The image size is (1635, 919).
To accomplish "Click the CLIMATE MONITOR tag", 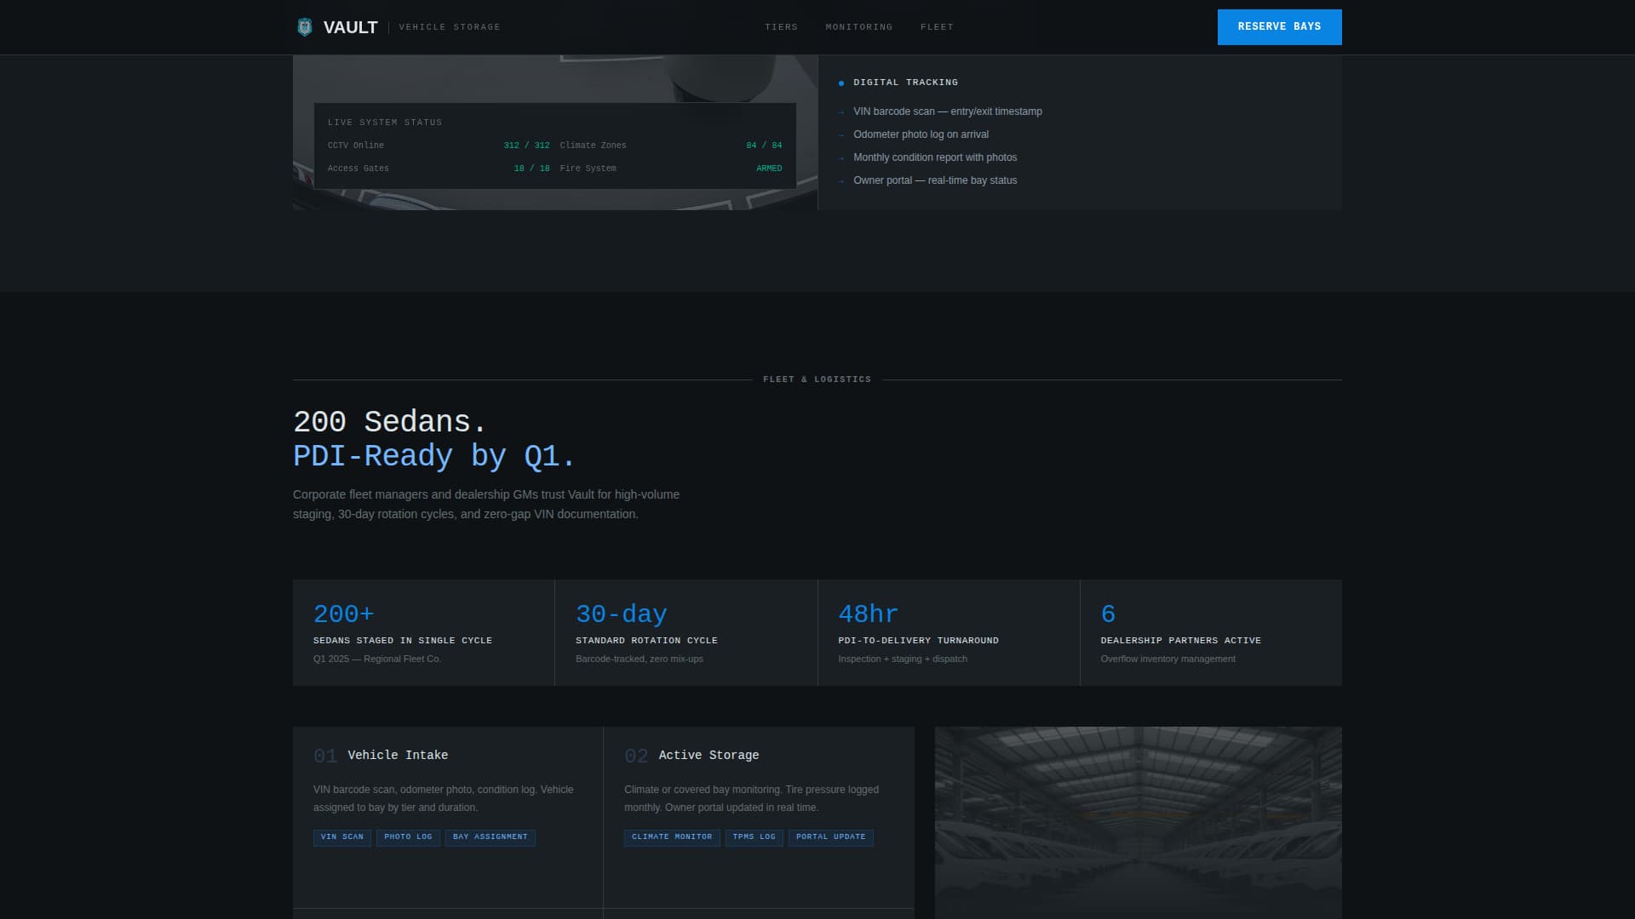I will [671, 837].
